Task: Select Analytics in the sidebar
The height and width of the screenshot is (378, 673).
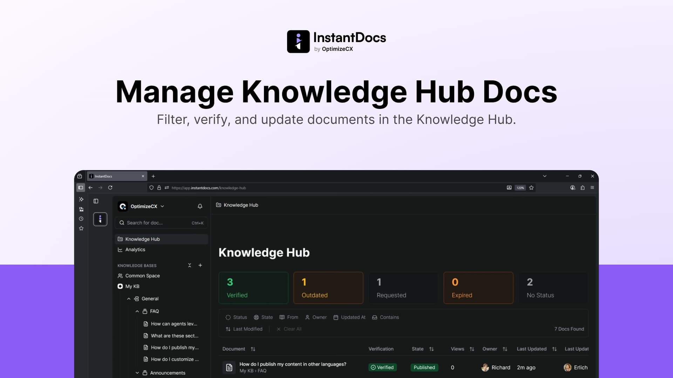Action: click(x=135, y=249)
